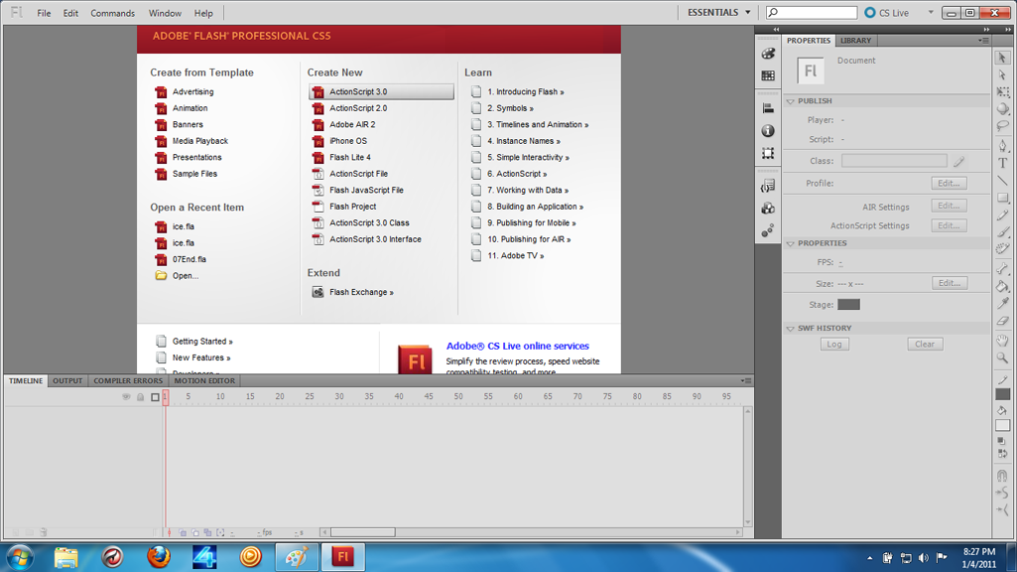This screenshot has height=572, width=1017.
Task: Select the Subselection tool
Action: click(x=1003, y=74)
